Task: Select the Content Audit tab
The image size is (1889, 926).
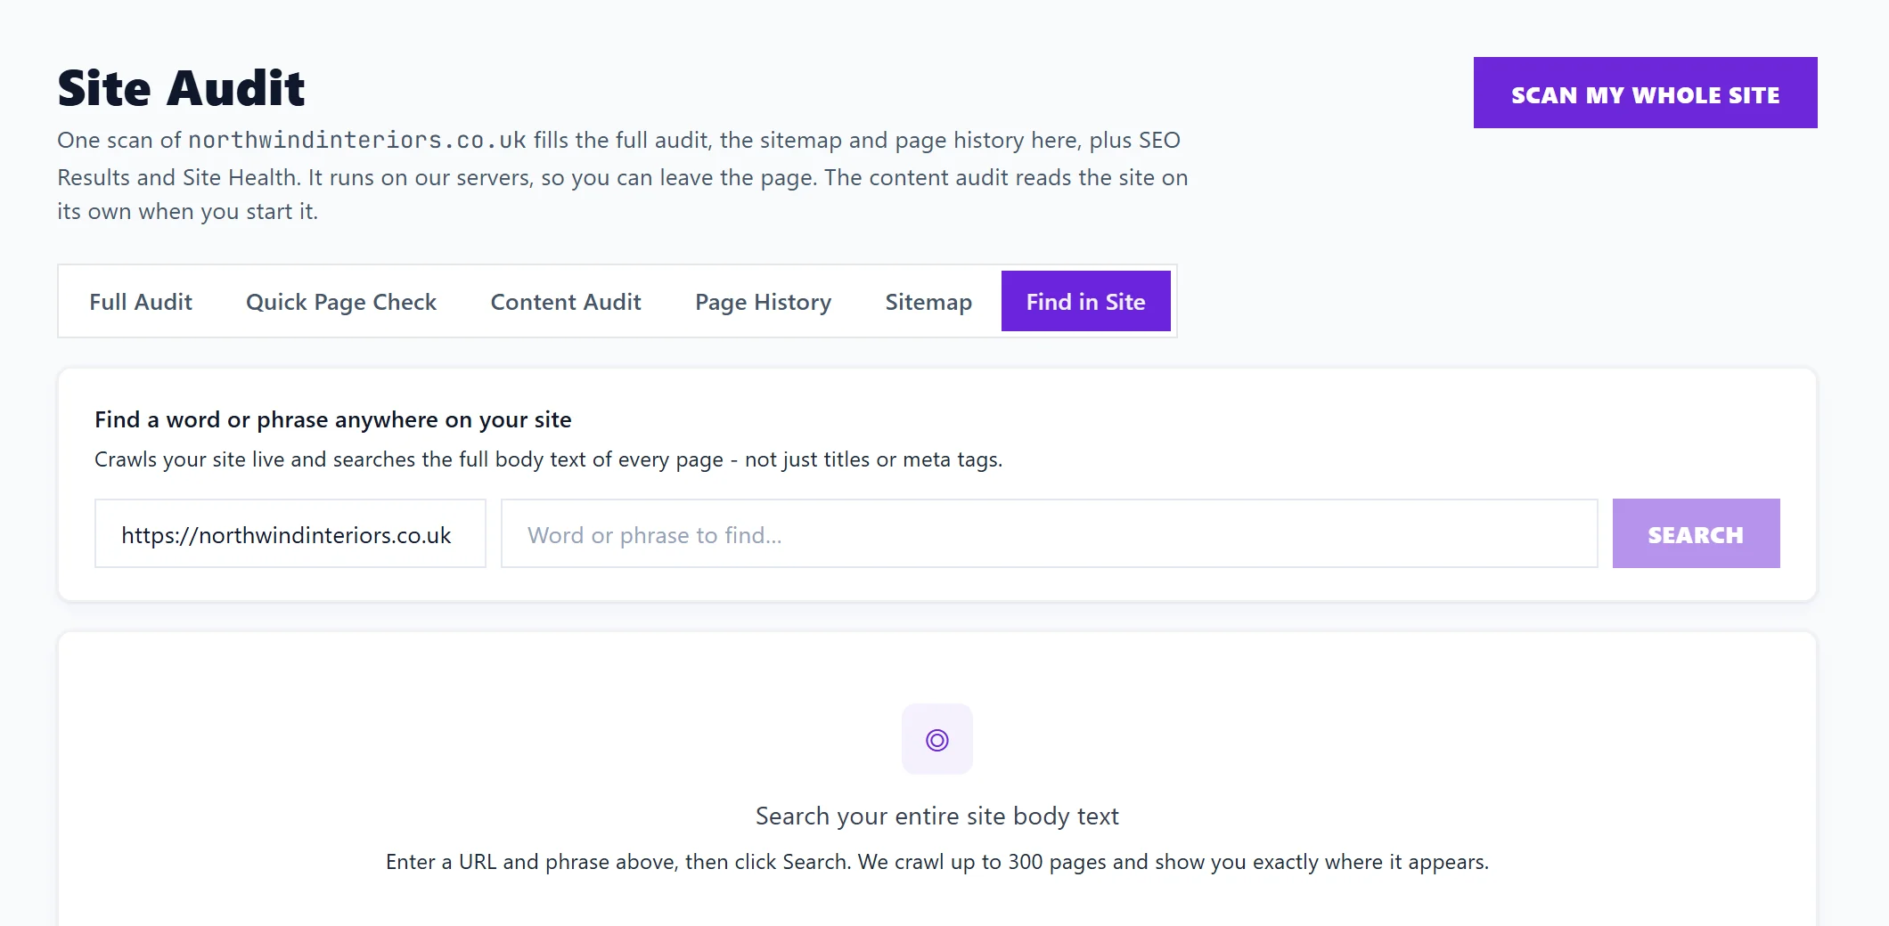Action: coord(566,302)
